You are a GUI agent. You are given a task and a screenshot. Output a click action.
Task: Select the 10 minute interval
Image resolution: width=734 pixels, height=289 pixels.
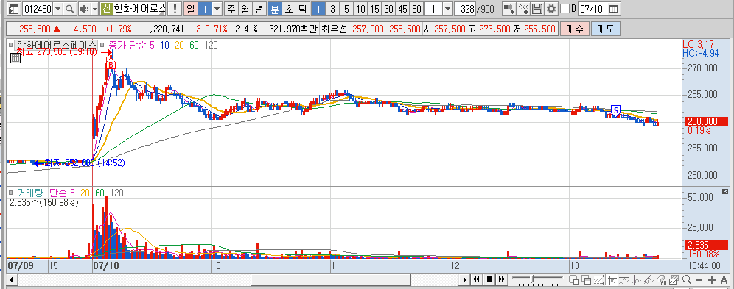tap(360, 8)
